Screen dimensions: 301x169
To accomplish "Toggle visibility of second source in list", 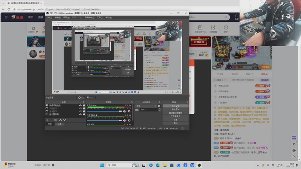I will tap(81, 109).
